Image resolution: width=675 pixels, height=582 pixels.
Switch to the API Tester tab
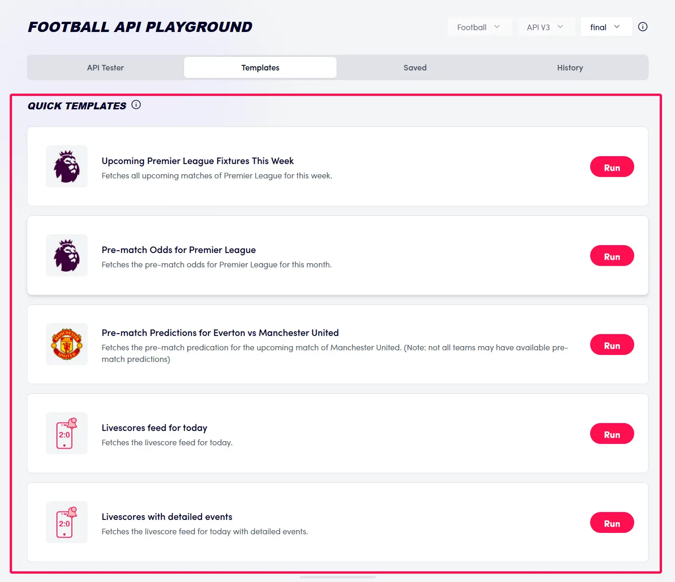(105, 67)
